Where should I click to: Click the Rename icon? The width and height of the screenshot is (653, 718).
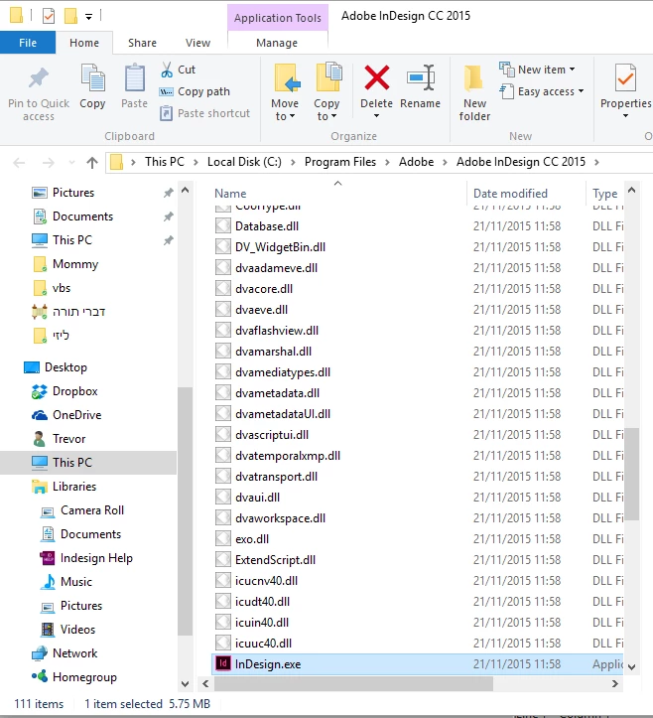coord(421,77)
